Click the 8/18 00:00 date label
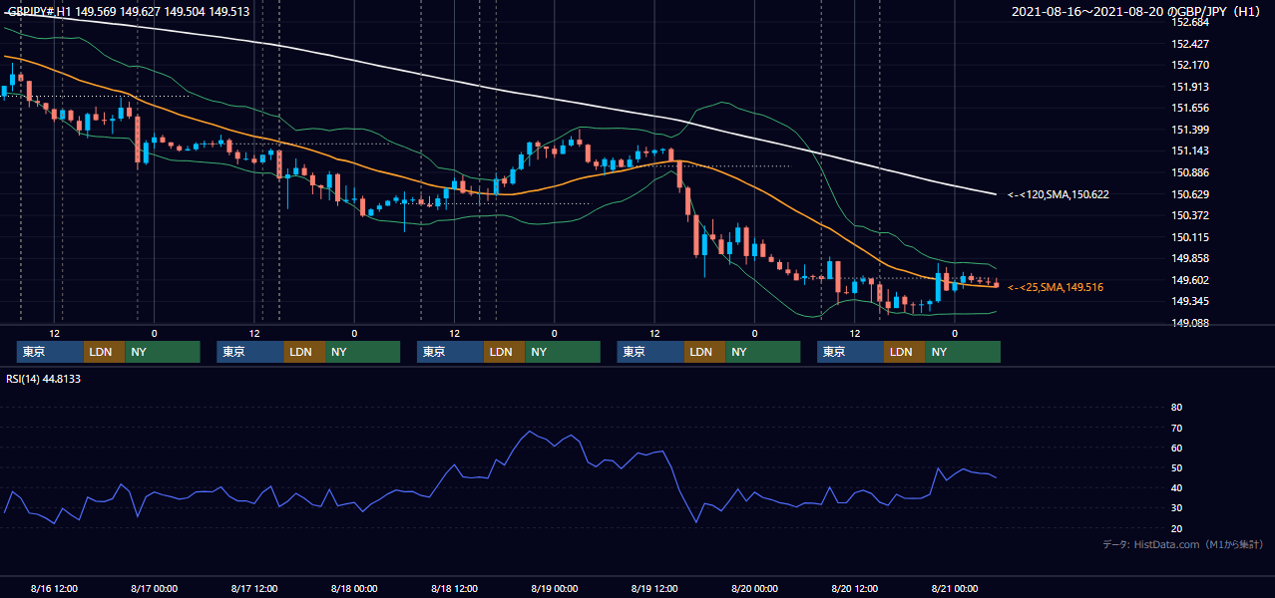Image resolution: width=1275 pixels, height=598 pixels. point(354,588)
